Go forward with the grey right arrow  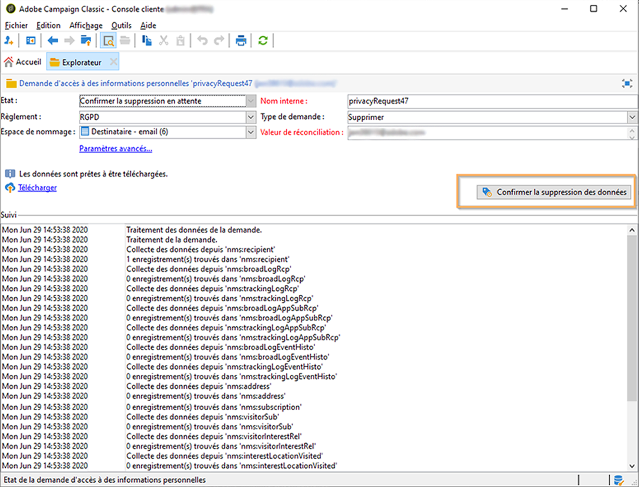click(69, 41)
